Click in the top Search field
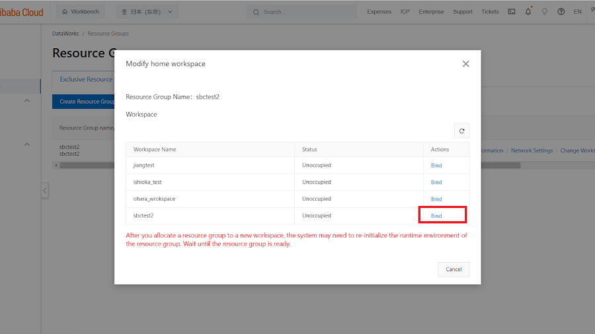 [304, 12]
